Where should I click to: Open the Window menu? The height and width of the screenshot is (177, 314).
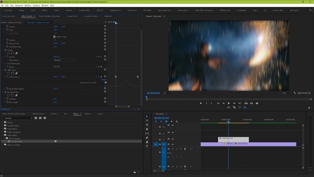(x=45, y=5)
